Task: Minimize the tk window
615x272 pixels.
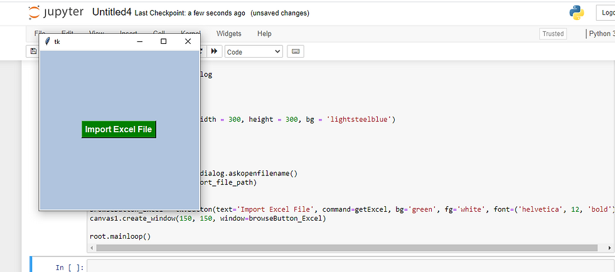Action: (x=140, y=41)
